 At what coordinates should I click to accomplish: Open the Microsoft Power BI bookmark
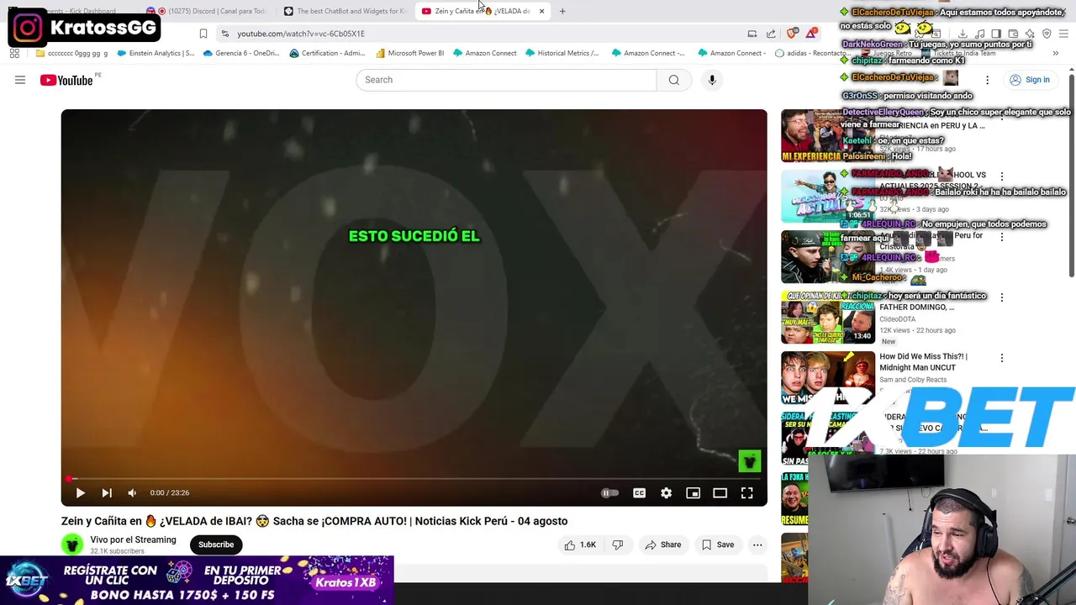click(x=410, y=53)
